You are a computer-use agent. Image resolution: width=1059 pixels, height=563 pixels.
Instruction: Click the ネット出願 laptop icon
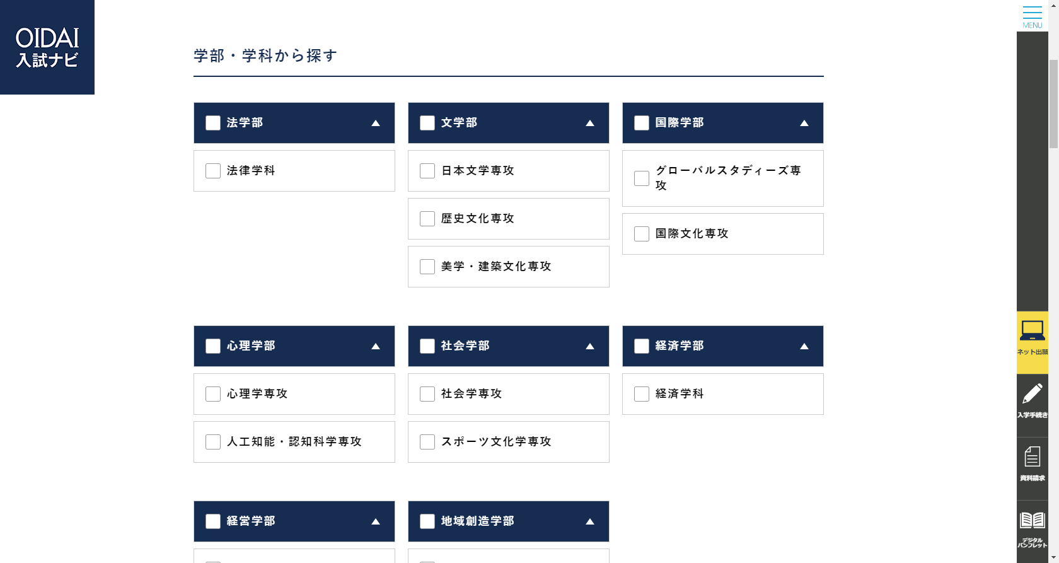tap(1032, 342)
